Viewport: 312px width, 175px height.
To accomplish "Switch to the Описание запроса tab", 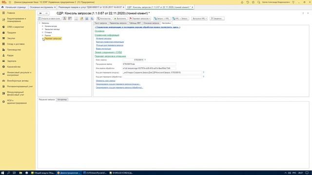I will tap(151, 23).
